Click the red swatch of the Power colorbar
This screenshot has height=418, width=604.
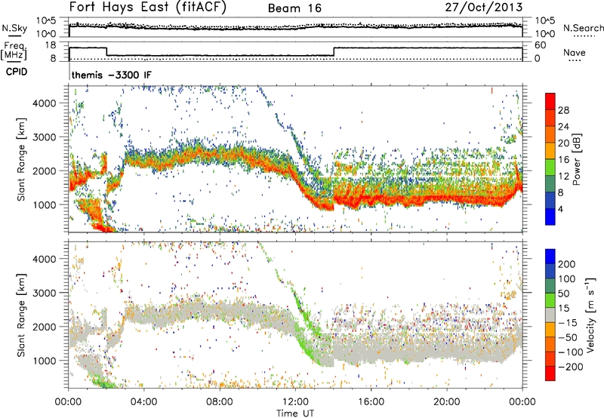[x=550, y=101]
